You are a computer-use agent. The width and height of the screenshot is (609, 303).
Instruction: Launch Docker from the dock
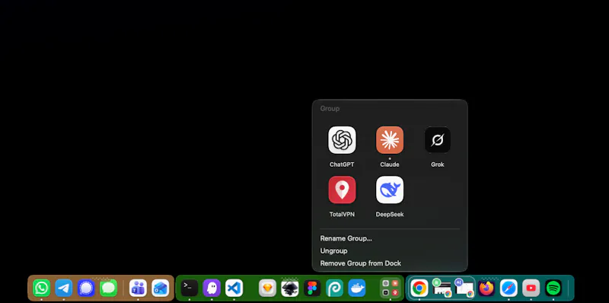tap(357, 289)
